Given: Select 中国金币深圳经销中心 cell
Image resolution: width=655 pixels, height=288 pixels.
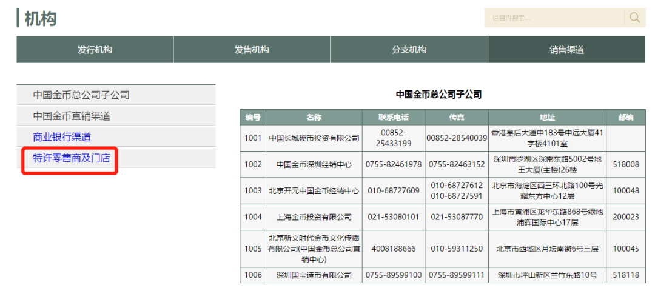Looking at the screenshot, I should pos(314,164).
